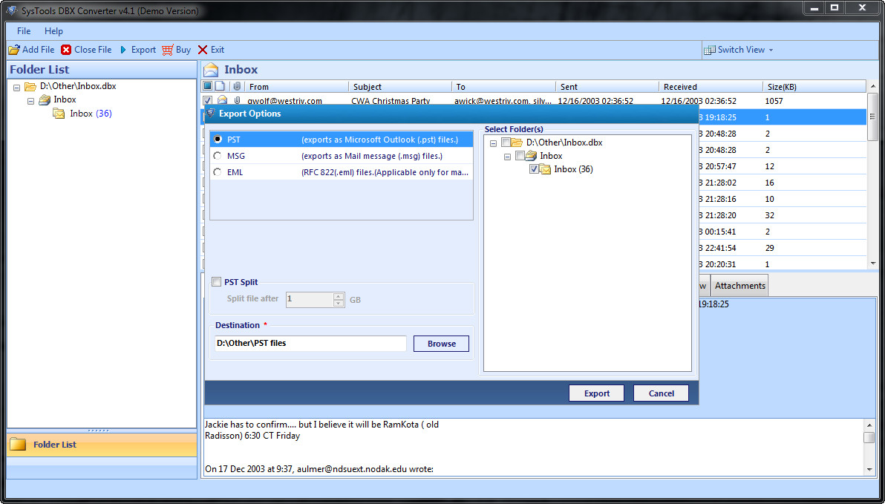Click the paperclip attachment column header
This screenshot has height=504, width=885.
tap(237, 86)
